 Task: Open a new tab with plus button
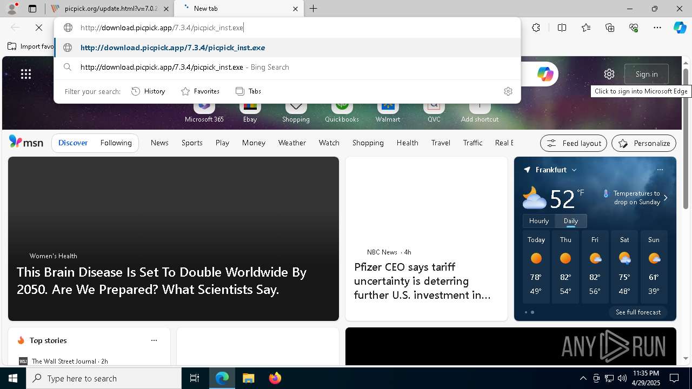point(313,9)
